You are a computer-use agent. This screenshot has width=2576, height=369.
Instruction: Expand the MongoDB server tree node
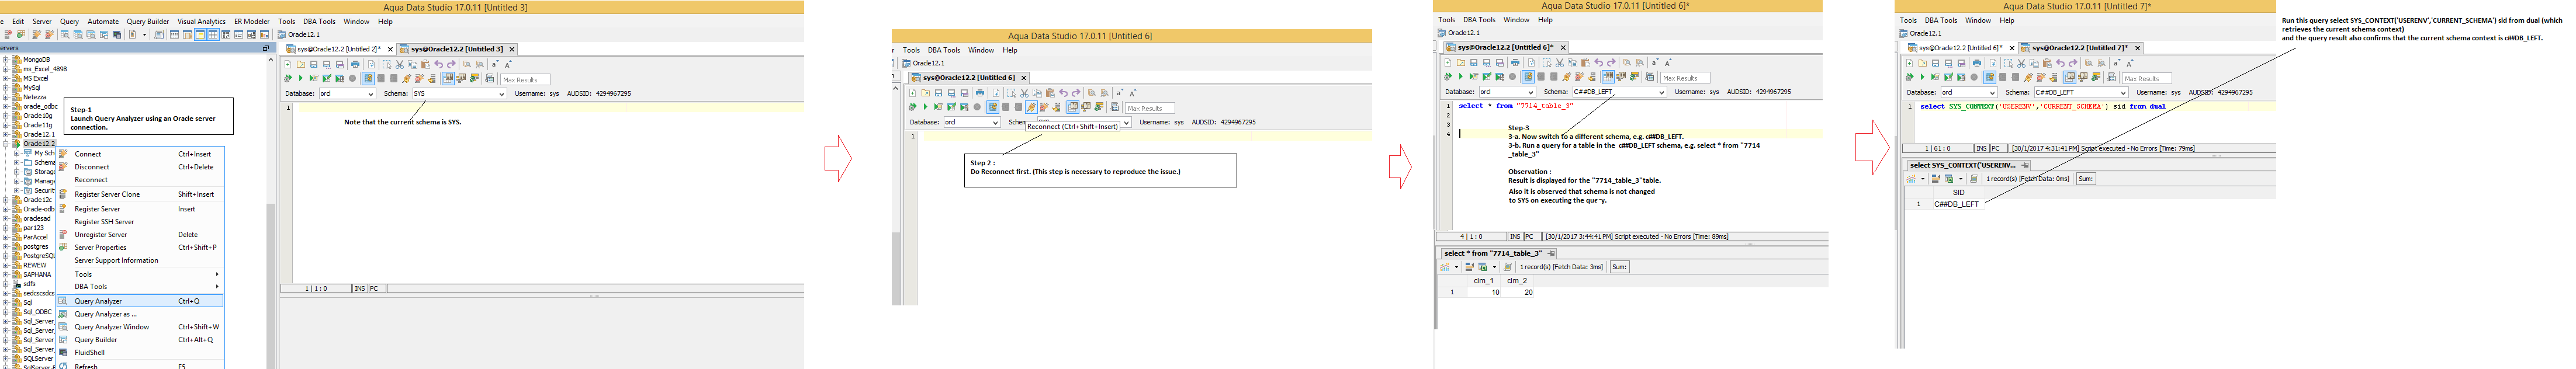(x=6, y=59)
